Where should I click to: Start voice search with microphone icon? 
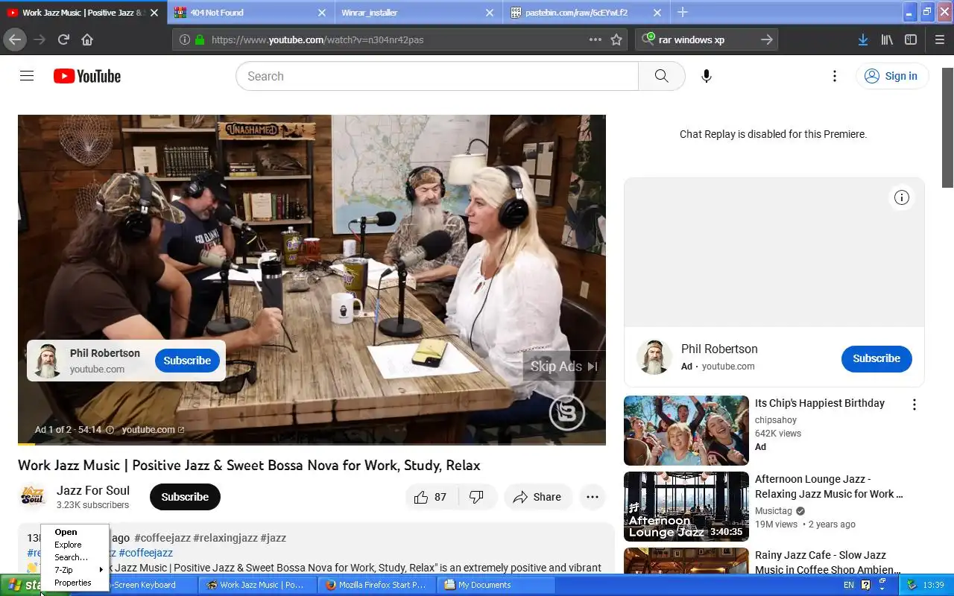coord(707,76)
